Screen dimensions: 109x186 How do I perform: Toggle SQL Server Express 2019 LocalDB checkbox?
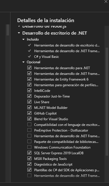click(29, 153)
